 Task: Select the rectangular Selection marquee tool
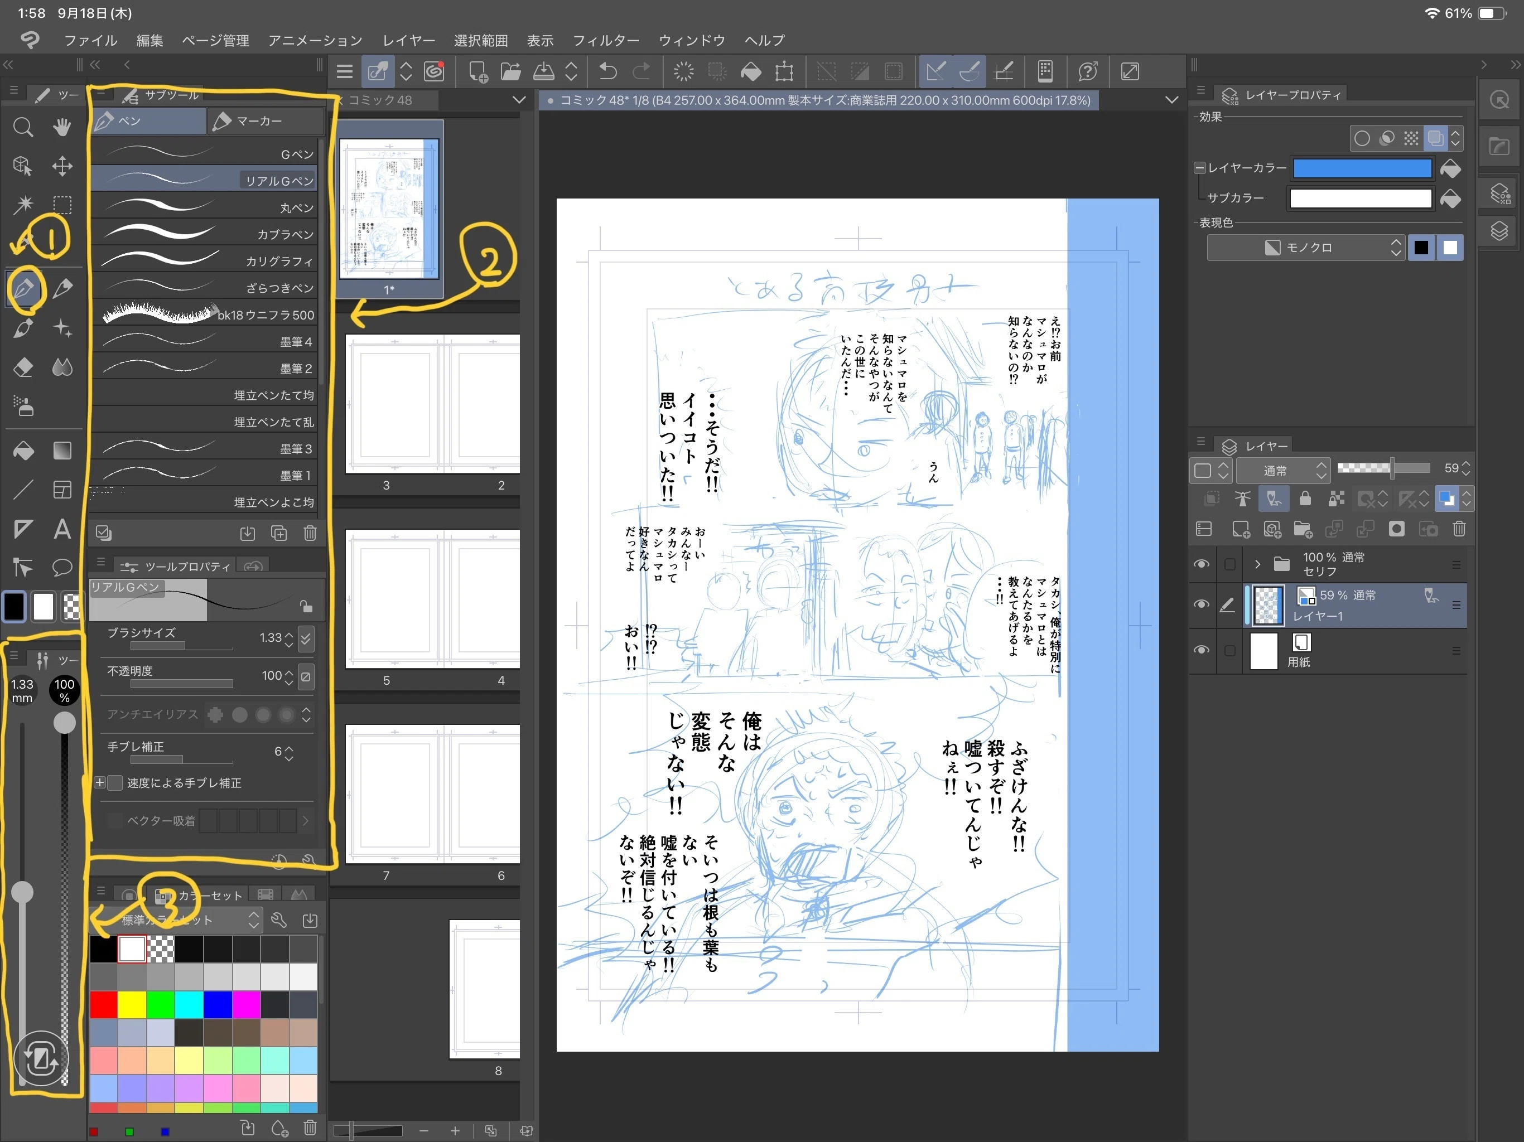[x=62, y=205]
